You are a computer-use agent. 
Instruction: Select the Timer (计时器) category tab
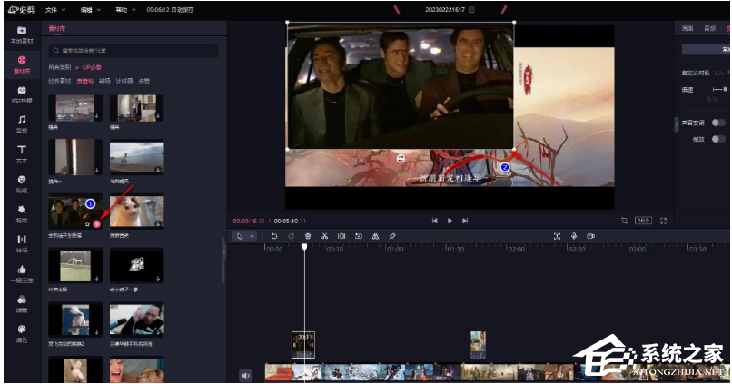pyautogui.click(x=124, y=81)
